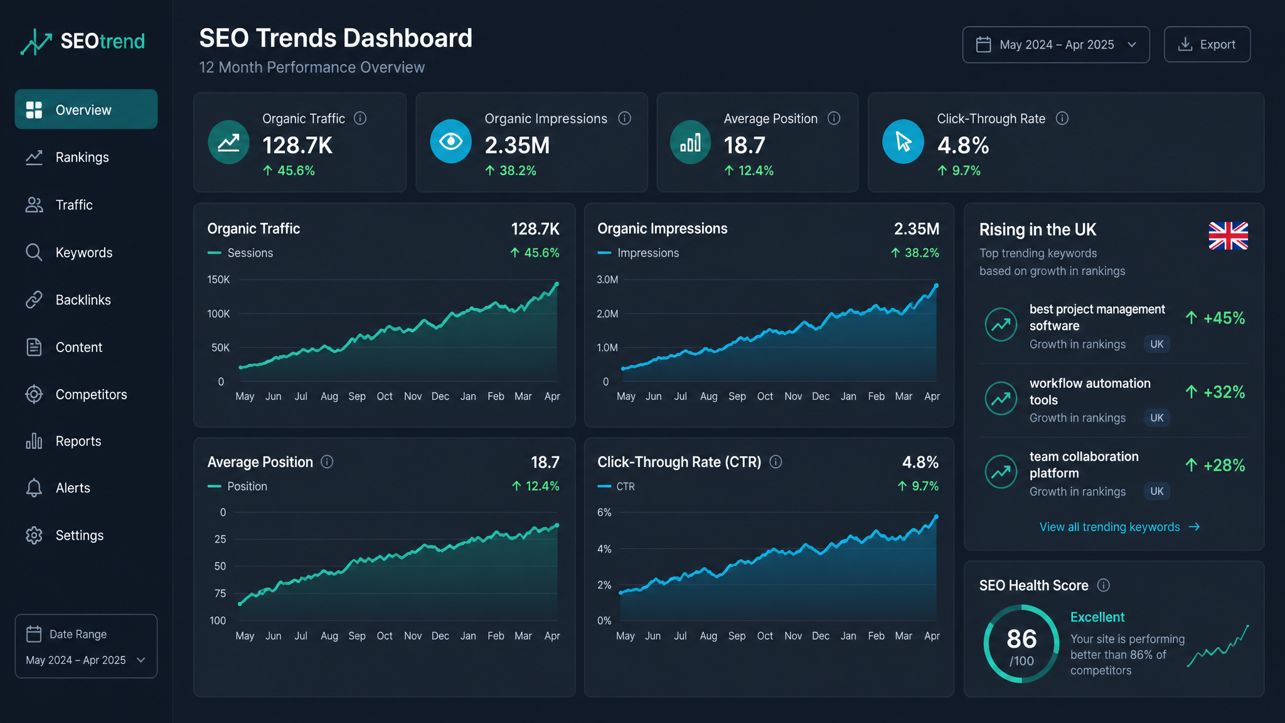The width and height of the screenshot is (1285, 723).
Task: Open the sidebar Date Range selector
Action: coord(86,646)
